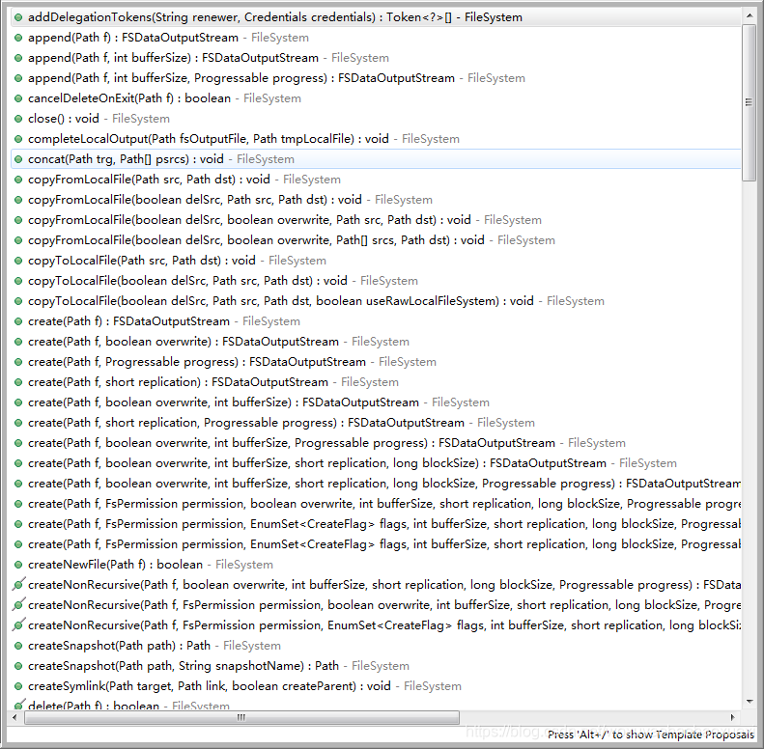Image resolution: width=764 pixels, height=749 pixels.
Task: Click the method icon next to cancelDeleteOnExit
Action: tap(18, 98)
